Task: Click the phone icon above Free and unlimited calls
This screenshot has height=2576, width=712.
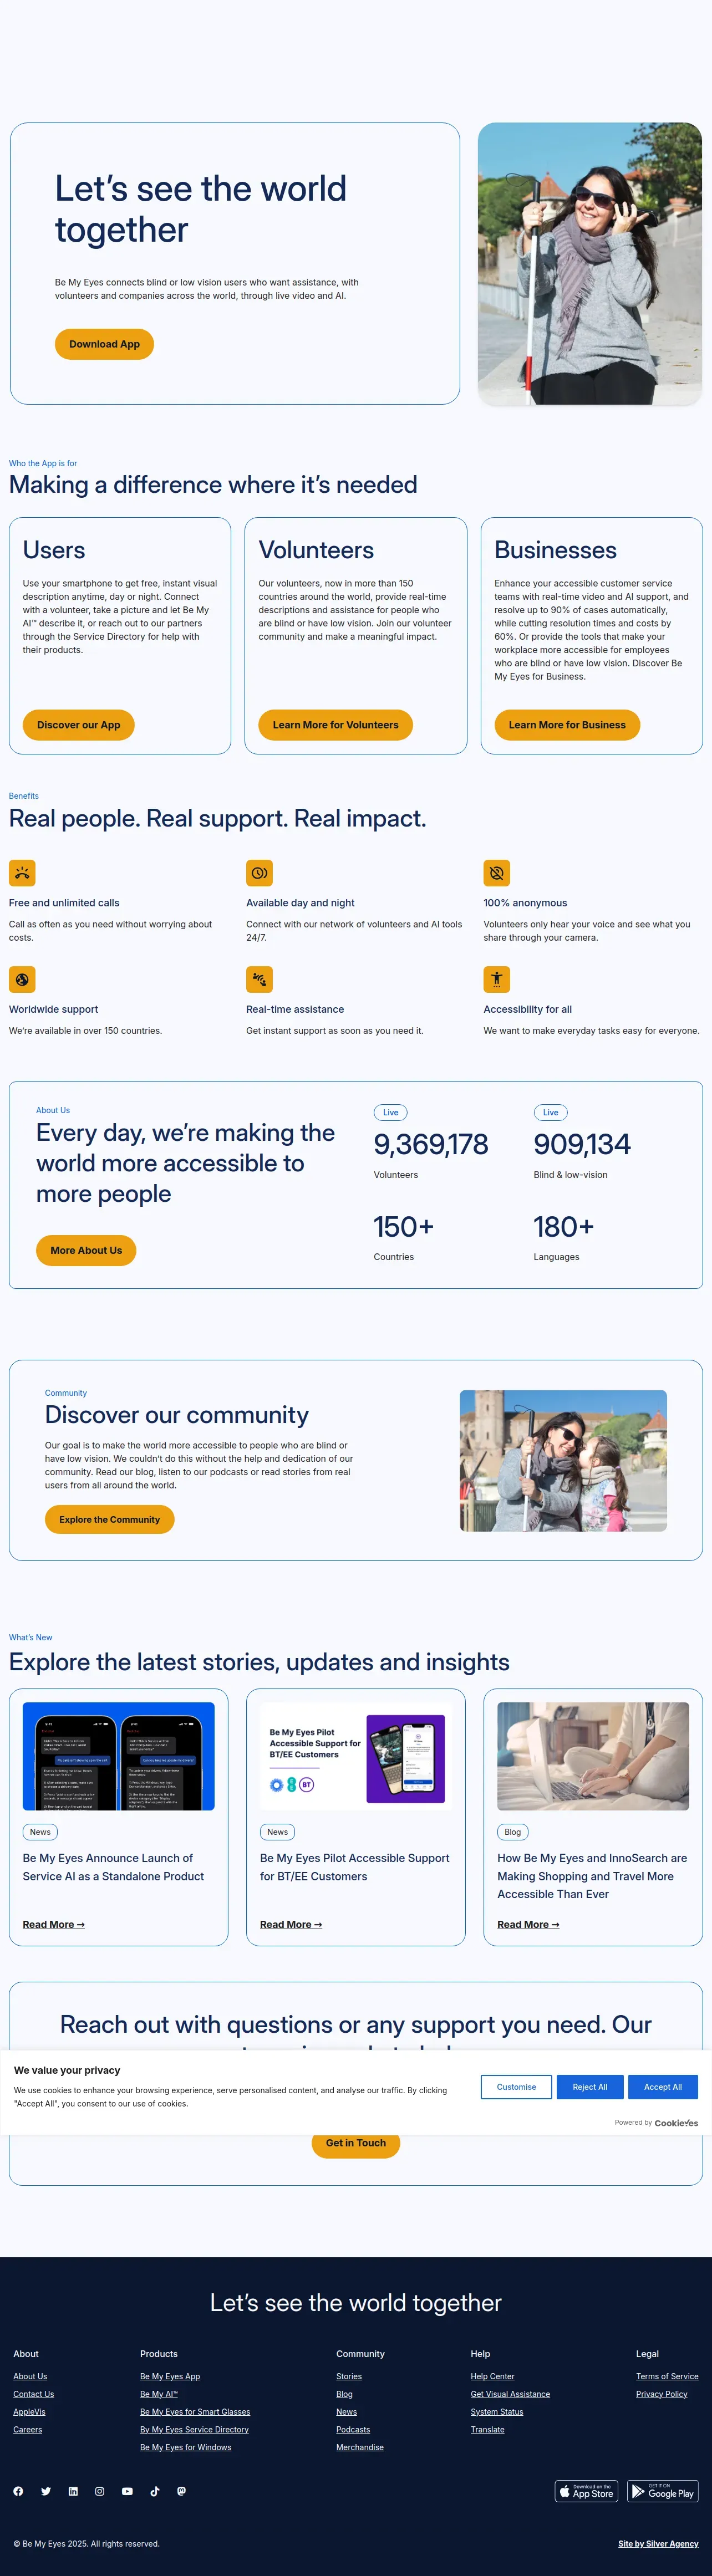Action: (22, 873)
